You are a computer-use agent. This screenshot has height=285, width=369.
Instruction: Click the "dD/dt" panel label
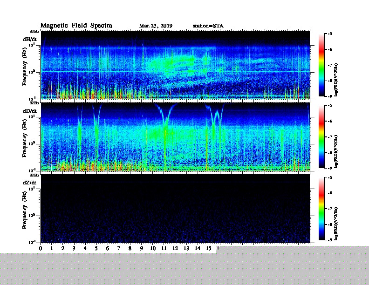pos(30,111)
